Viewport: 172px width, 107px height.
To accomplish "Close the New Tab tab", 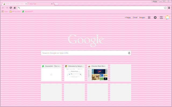I will coord(52,4).
